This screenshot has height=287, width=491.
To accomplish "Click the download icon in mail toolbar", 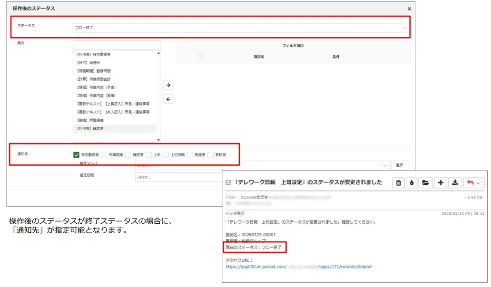I will pos(455,182).
